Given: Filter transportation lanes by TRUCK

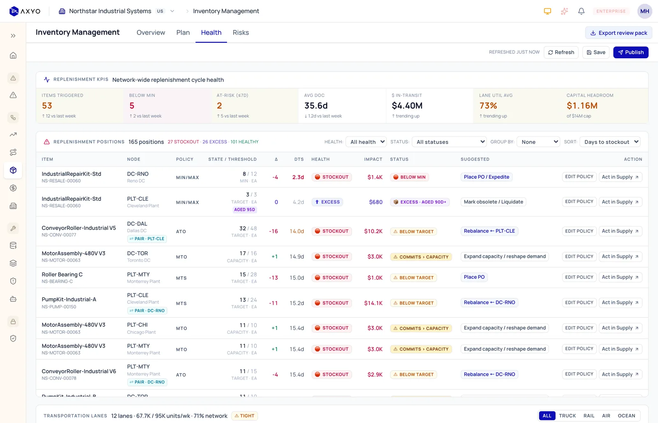Looking at the screenshot, I should [x=568, y=416].
